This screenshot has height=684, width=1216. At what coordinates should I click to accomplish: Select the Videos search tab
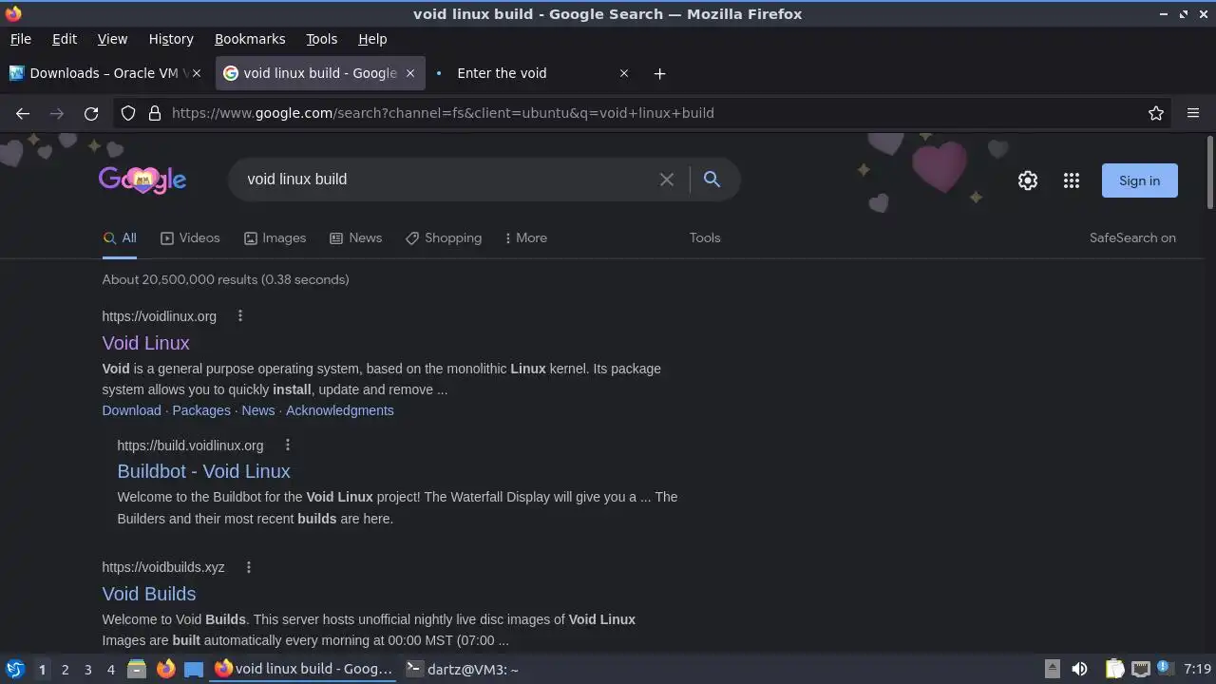pos(190,238)
